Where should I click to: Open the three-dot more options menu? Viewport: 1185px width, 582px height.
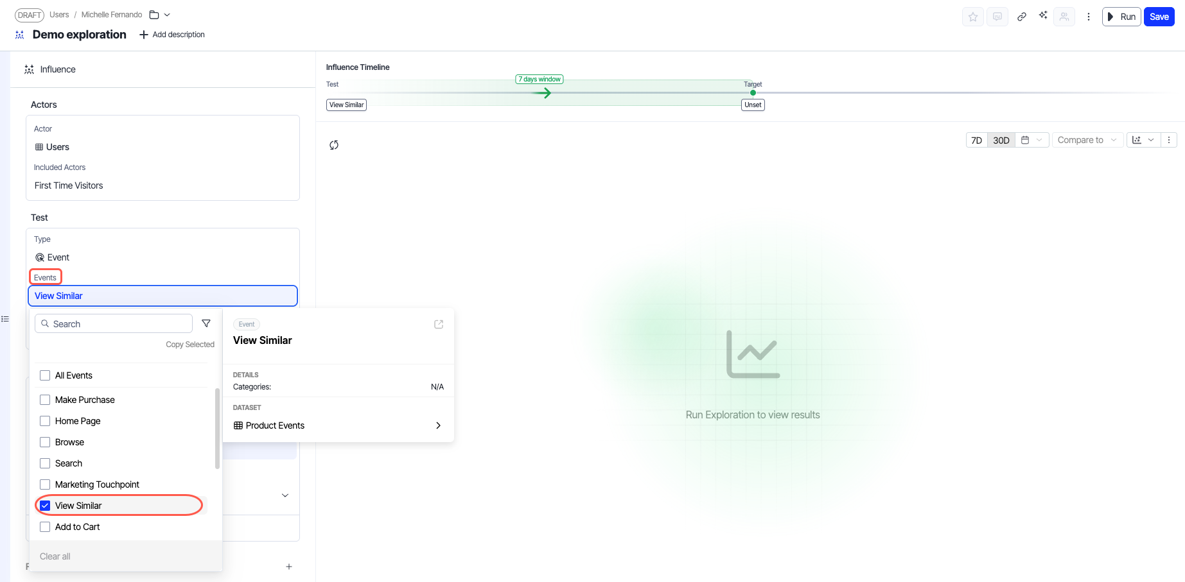[x=1088, y=17]
